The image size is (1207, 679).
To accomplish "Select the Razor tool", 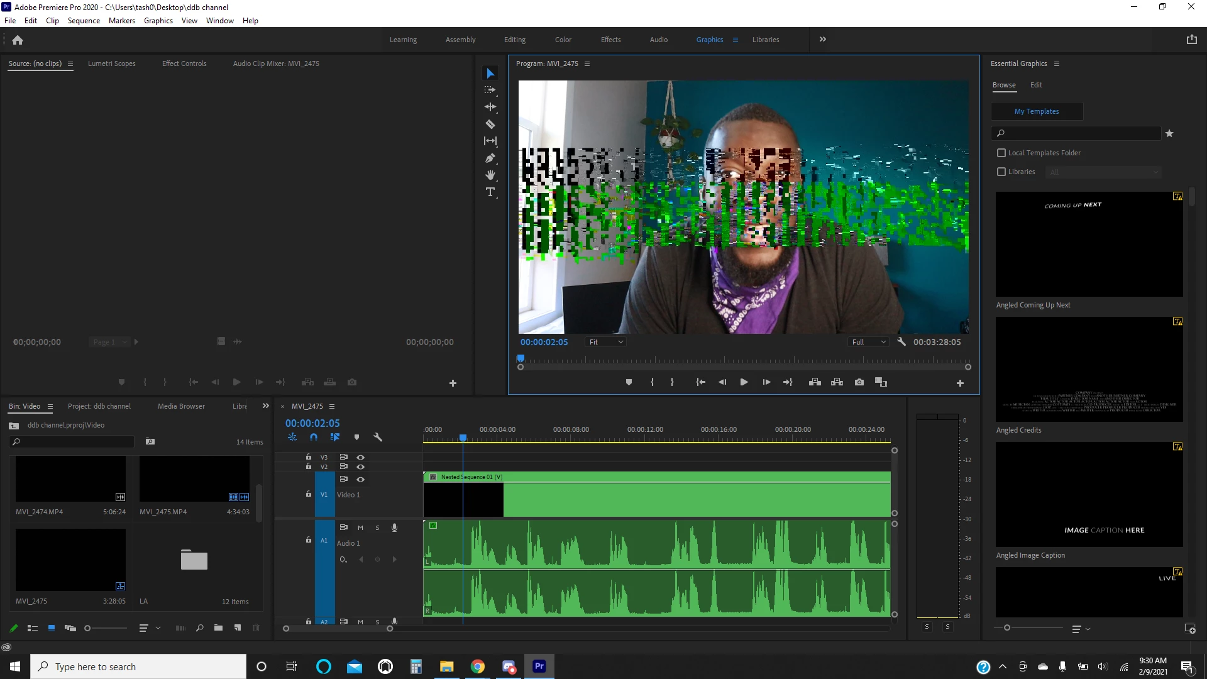I will [490, 124].
